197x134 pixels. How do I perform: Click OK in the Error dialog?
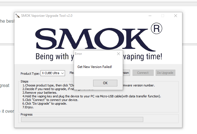[105, 83]
